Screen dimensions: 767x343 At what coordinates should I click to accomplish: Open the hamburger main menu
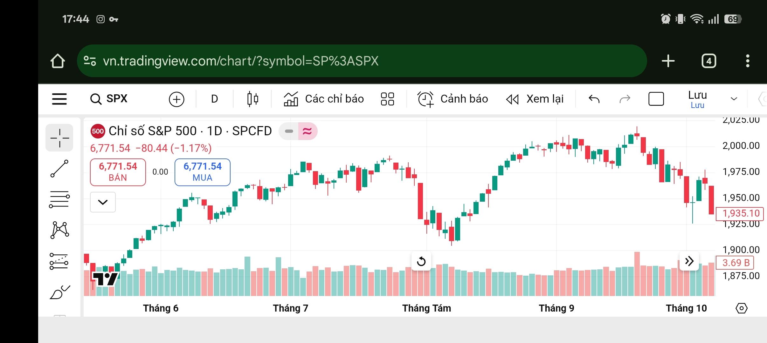(59, 99)
